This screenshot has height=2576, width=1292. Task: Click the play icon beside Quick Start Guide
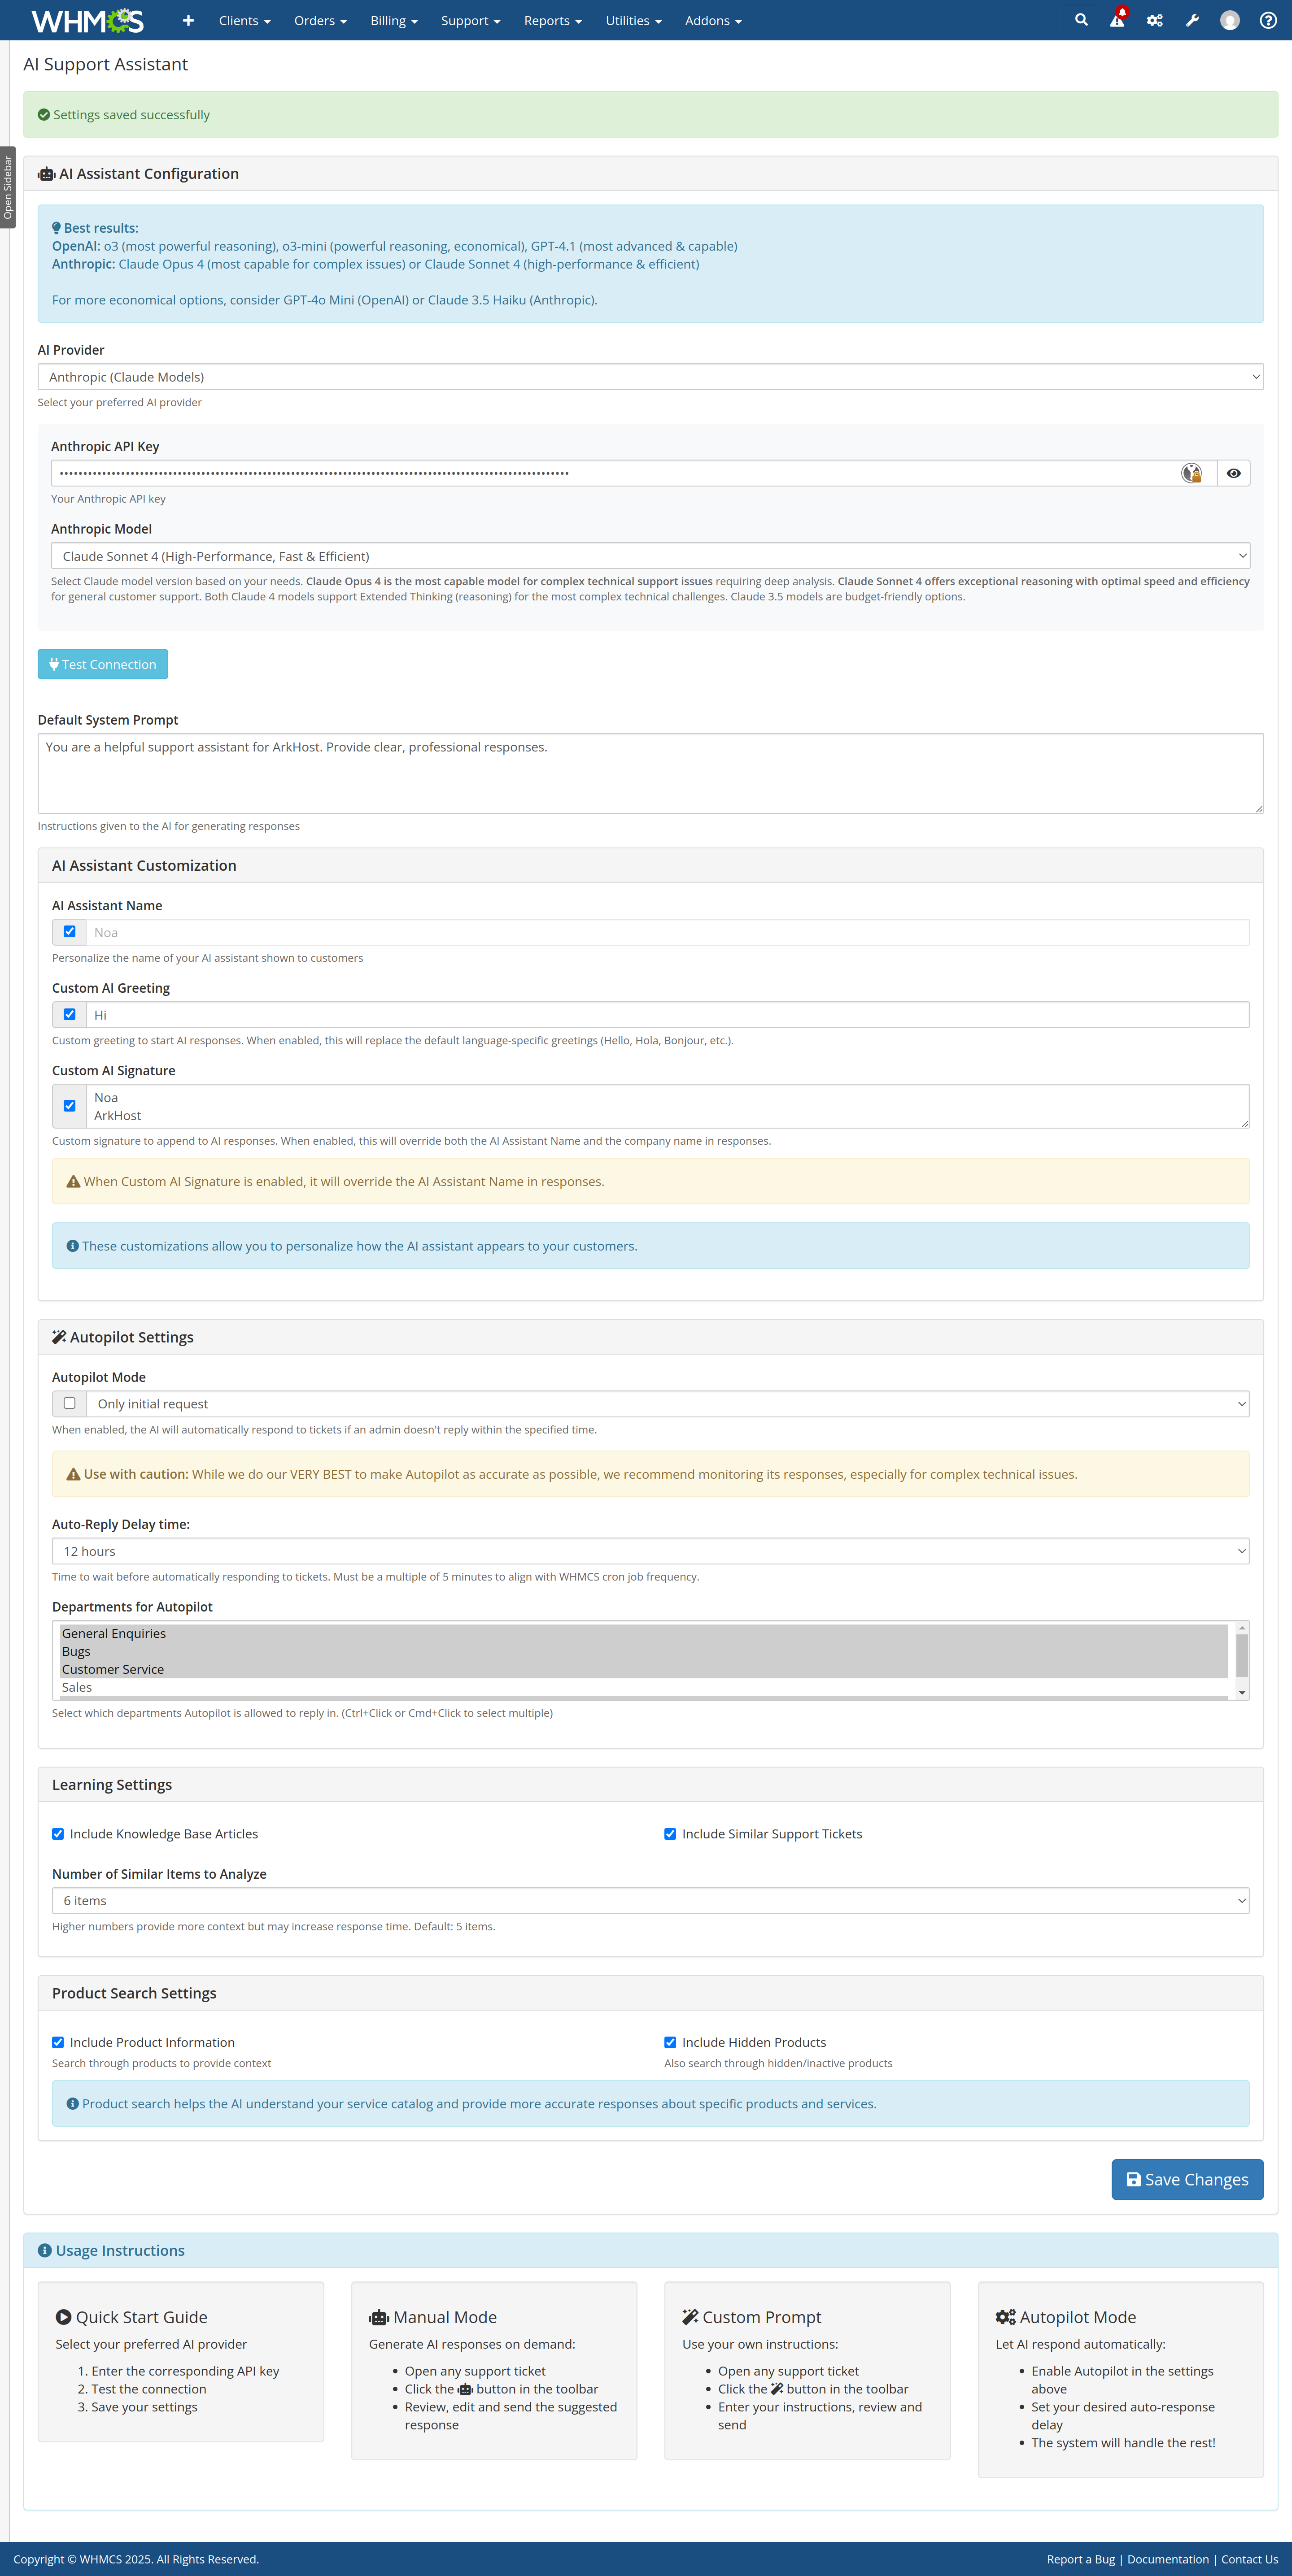pos(63,2317)
